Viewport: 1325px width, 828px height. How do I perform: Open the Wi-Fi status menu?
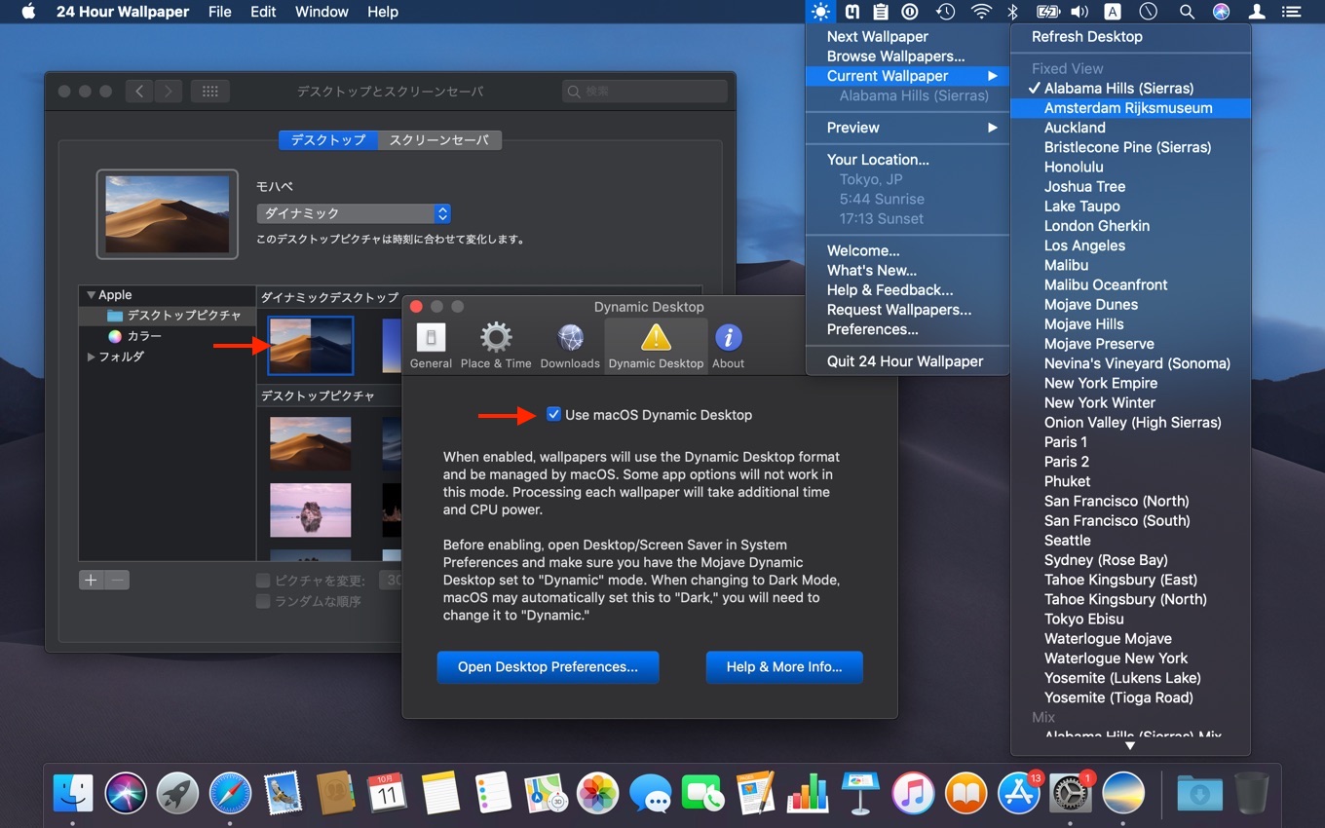point(981,12)
